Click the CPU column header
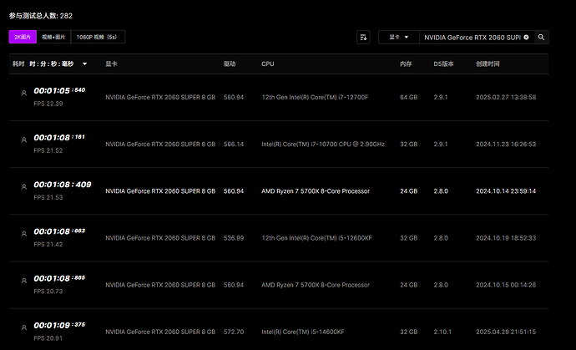 click(268, 64)
